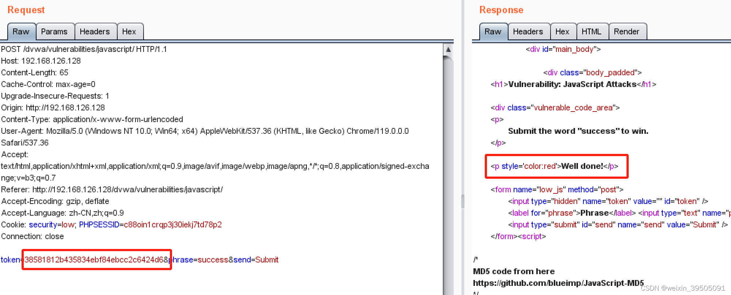
Task: Click the Accept-Language header line
Action: [x=62, y=213]
